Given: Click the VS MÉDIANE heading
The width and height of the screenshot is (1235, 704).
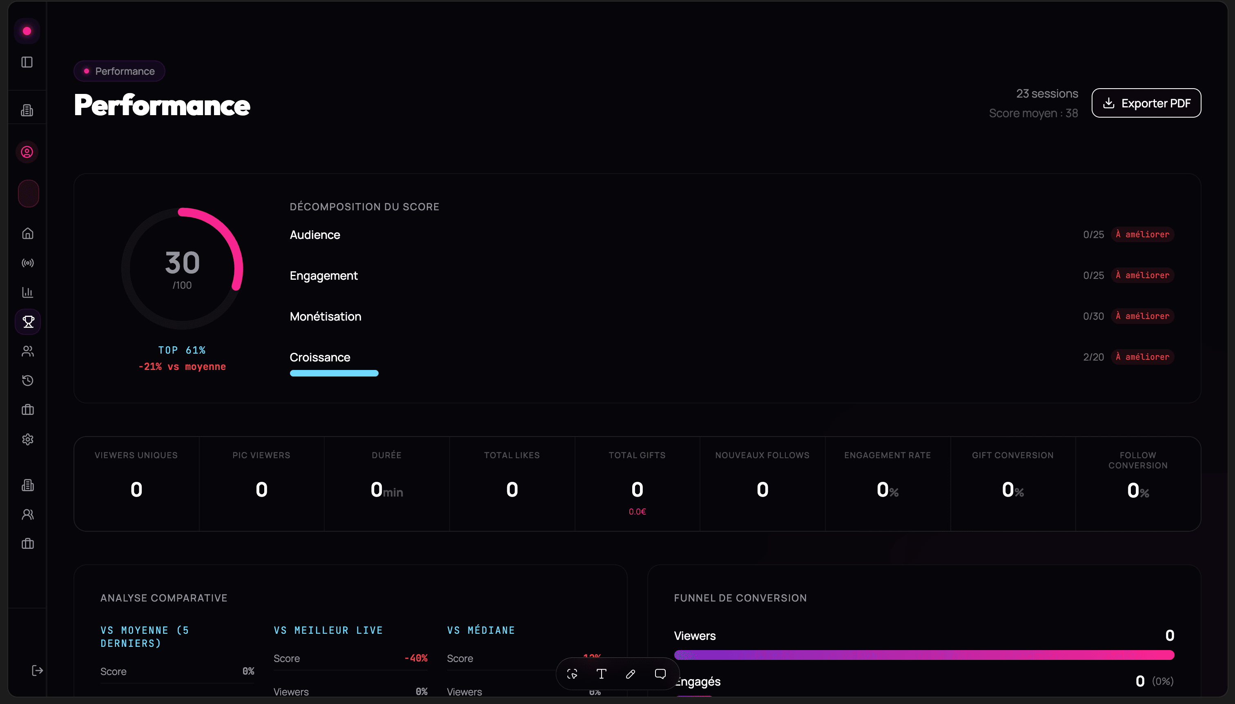Looking at the screenshot, I should point(481,630).
